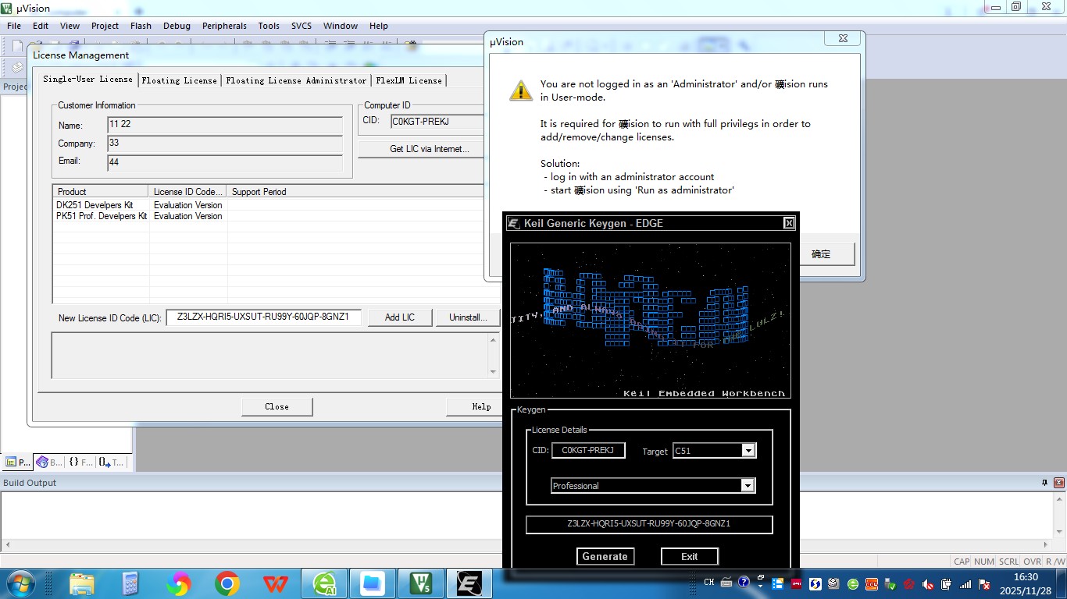Toggle the muted volume icon in system tray
The image size is (1067, 599).
[928, 583]
